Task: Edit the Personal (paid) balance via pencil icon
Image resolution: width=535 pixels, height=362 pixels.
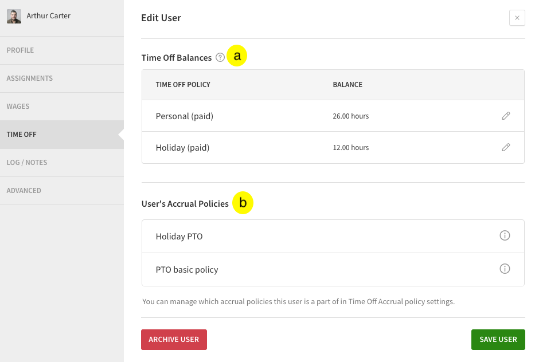Action: click(506, 116)
